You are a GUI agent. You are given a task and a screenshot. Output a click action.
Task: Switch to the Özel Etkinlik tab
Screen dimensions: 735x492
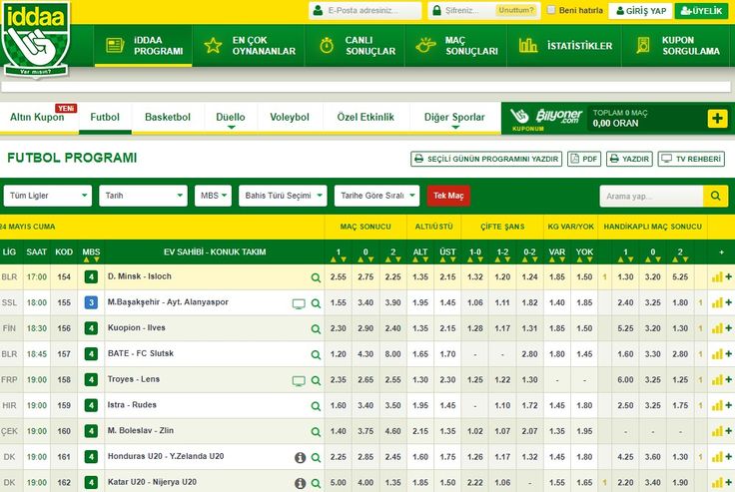(x=366, y=117)
